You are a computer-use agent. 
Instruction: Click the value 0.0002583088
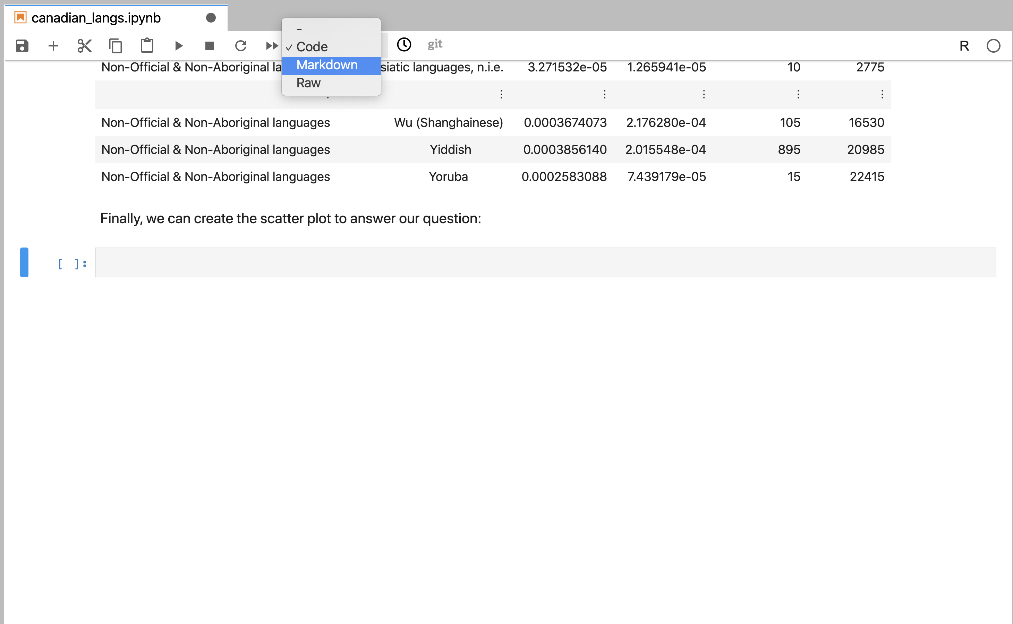(564, 177)
